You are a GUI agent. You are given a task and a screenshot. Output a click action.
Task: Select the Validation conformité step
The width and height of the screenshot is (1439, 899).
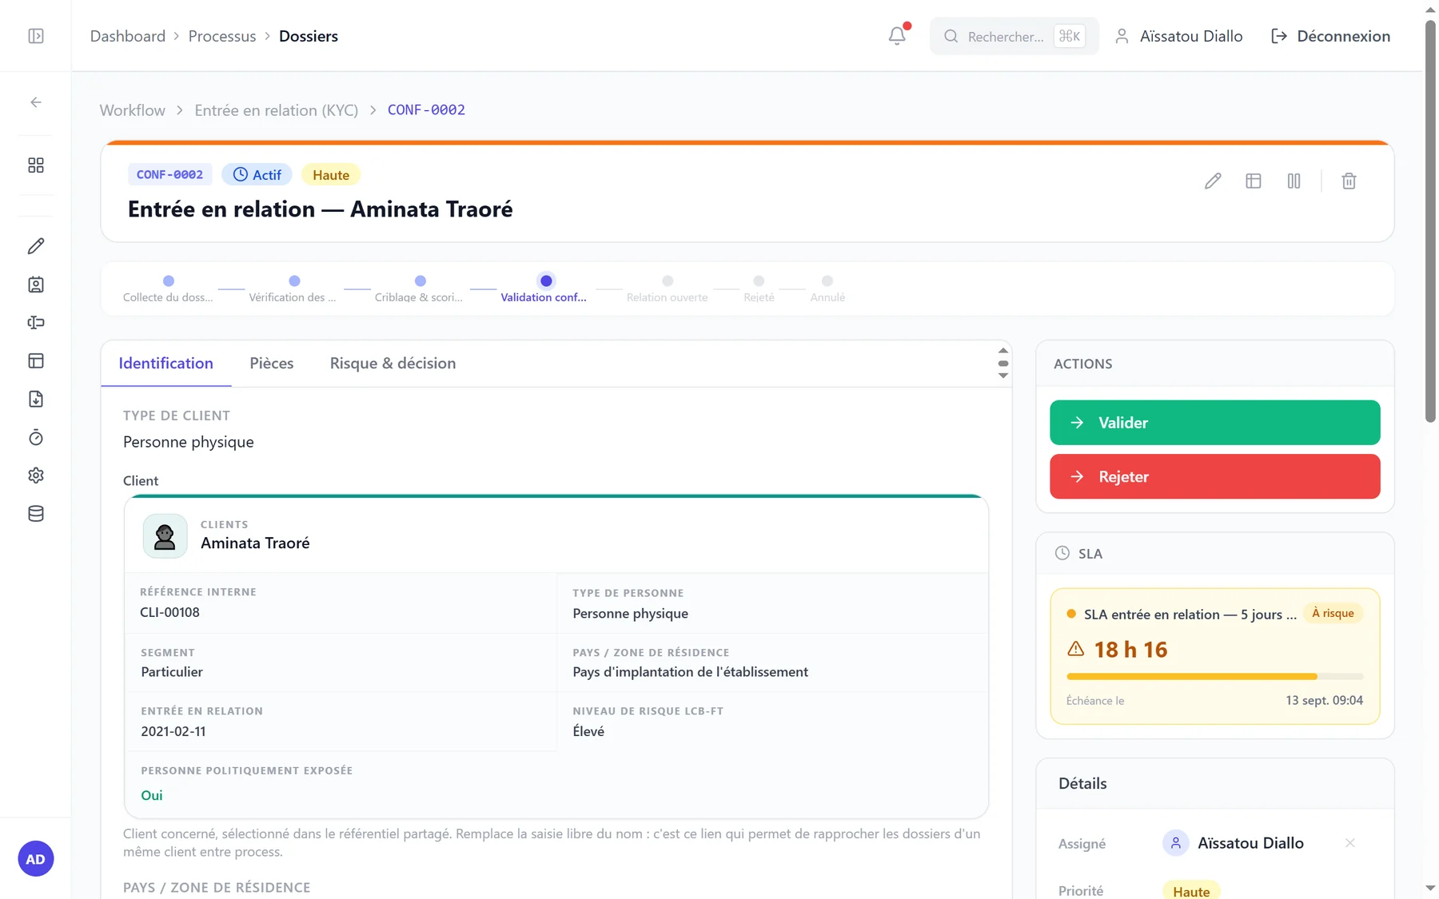pos(545,288)
